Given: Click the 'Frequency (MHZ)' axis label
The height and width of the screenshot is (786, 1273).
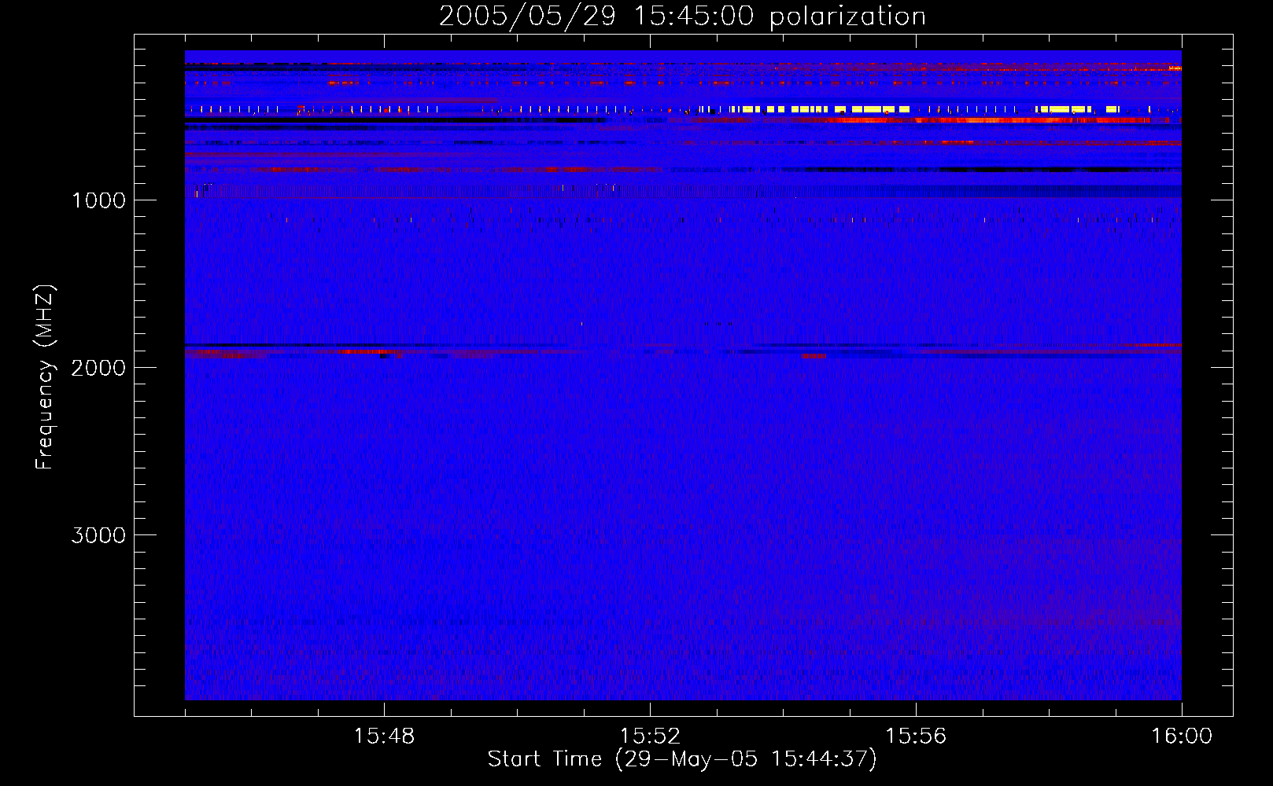Looking at the screenshot, I should [45, 377].
